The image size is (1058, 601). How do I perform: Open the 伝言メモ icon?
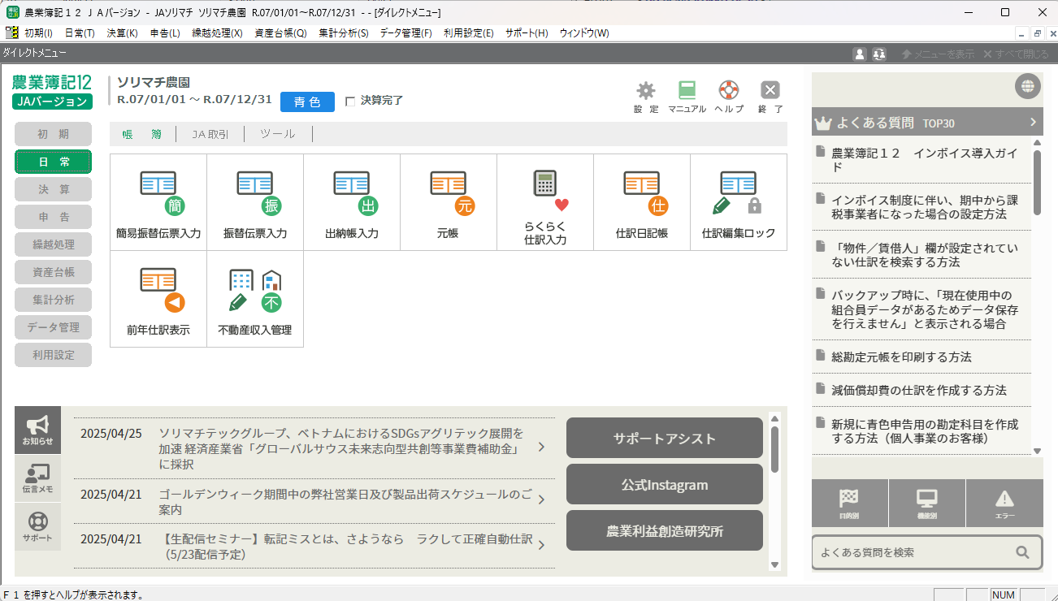click(37, 478)
